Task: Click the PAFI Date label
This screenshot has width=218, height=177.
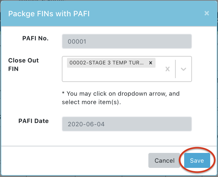Action: click(34, 121)
